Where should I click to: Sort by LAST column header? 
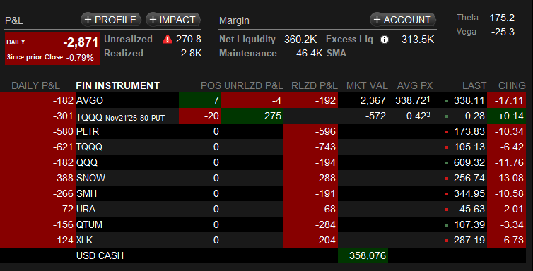click(x=474, y=85)
